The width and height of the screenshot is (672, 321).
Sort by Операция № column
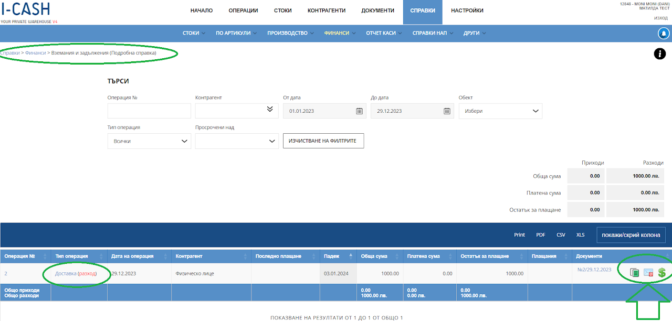(x=26, y=256)
